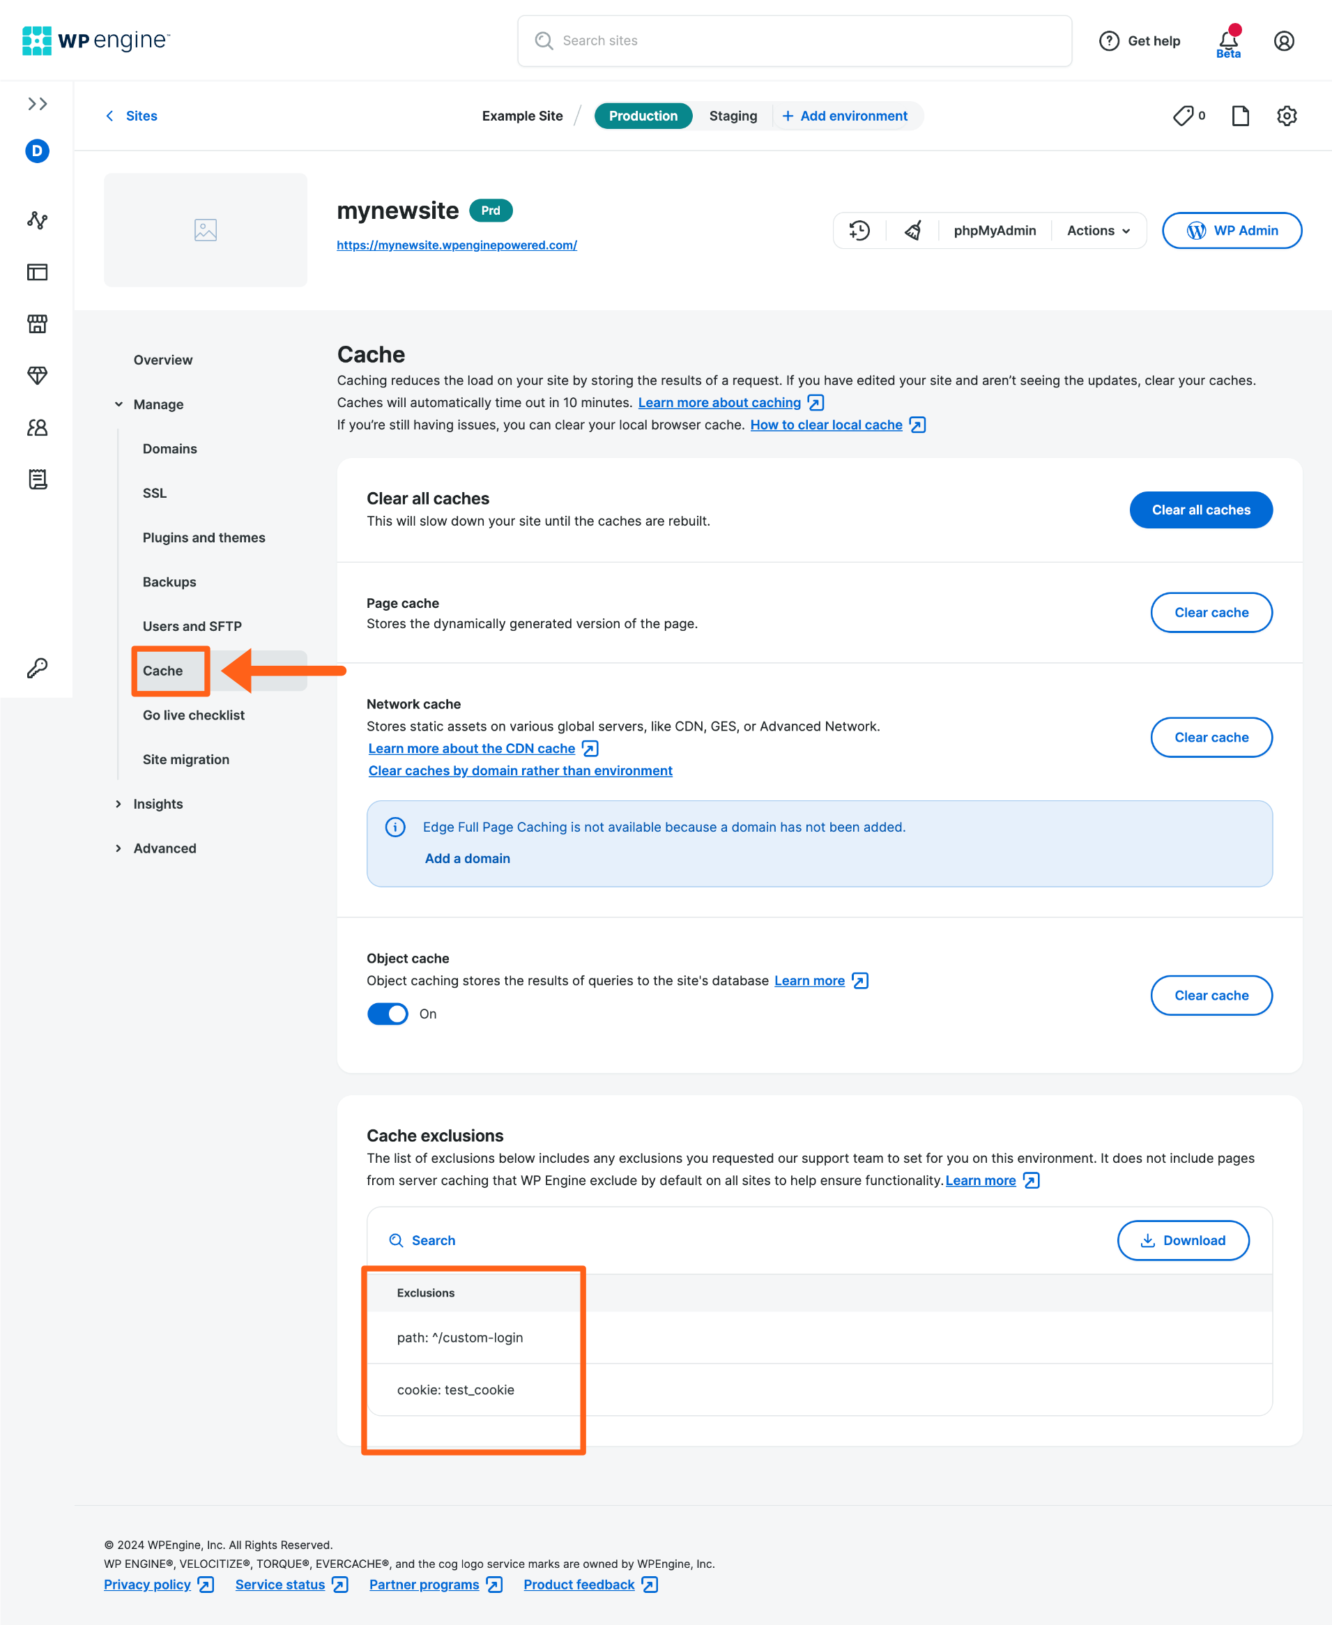Switch to the Staging environment tab
This screenshot has width=1332, height=1625.
pos(732,116)
